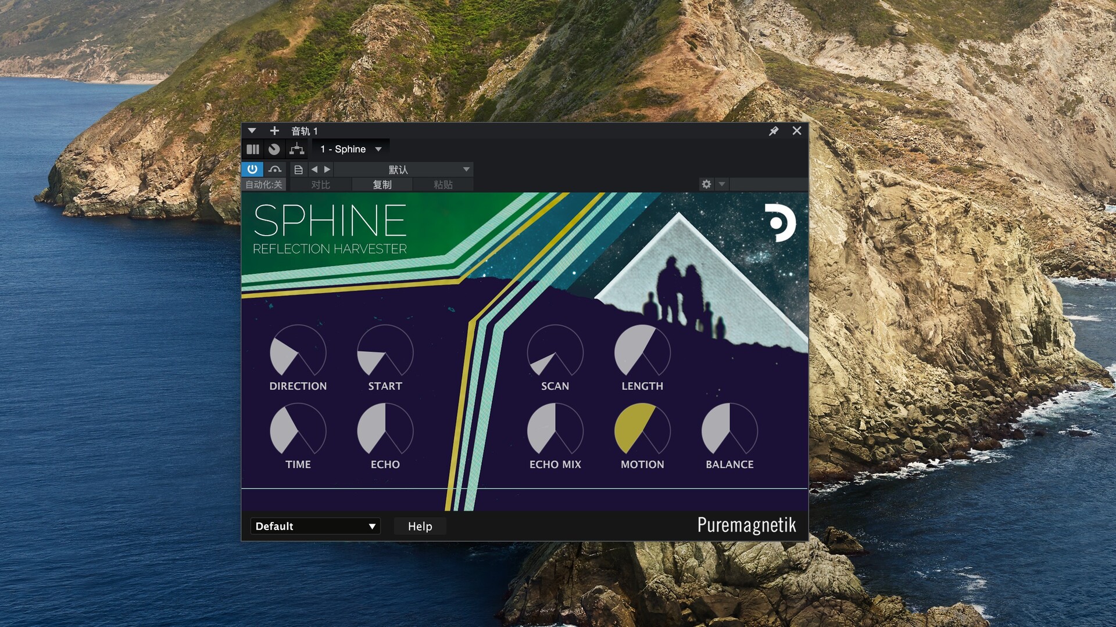Click the 音轨 1 track title text

pyautogui.click(x=305, y=131)
